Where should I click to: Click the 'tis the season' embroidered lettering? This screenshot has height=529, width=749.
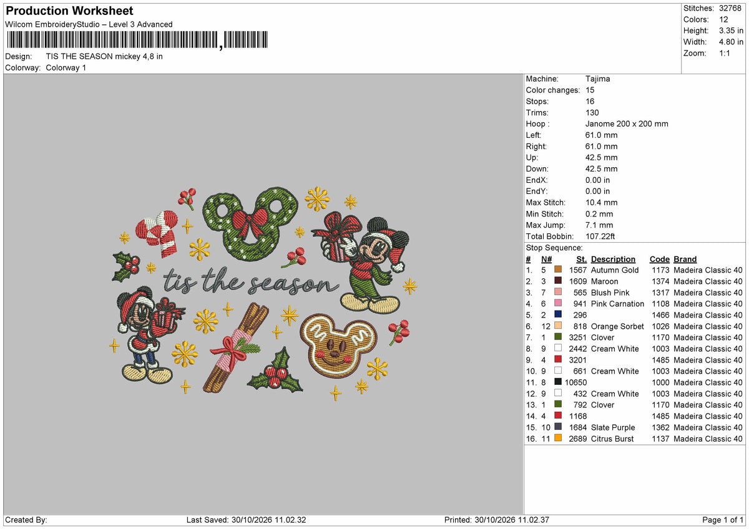[251, 283]
